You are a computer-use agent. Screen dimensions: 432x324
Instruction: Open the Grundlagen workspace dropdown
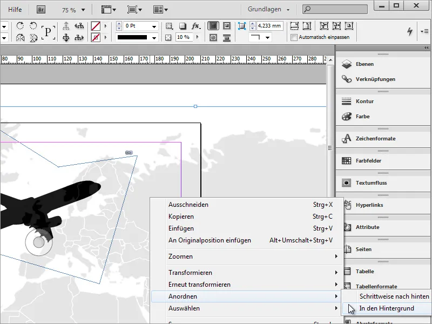point(268,10)
